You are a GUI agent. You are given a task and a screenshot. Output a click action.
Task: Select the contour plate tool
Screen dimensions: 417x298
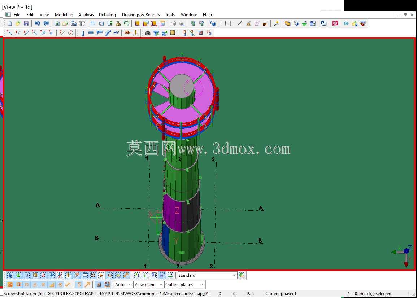tap(116, 33)
